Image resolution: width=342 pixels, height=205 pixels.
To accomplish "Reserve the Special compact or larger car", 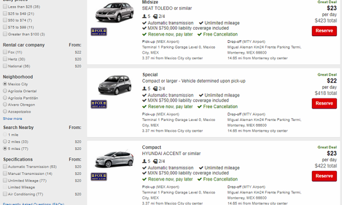I will (324, 104).
